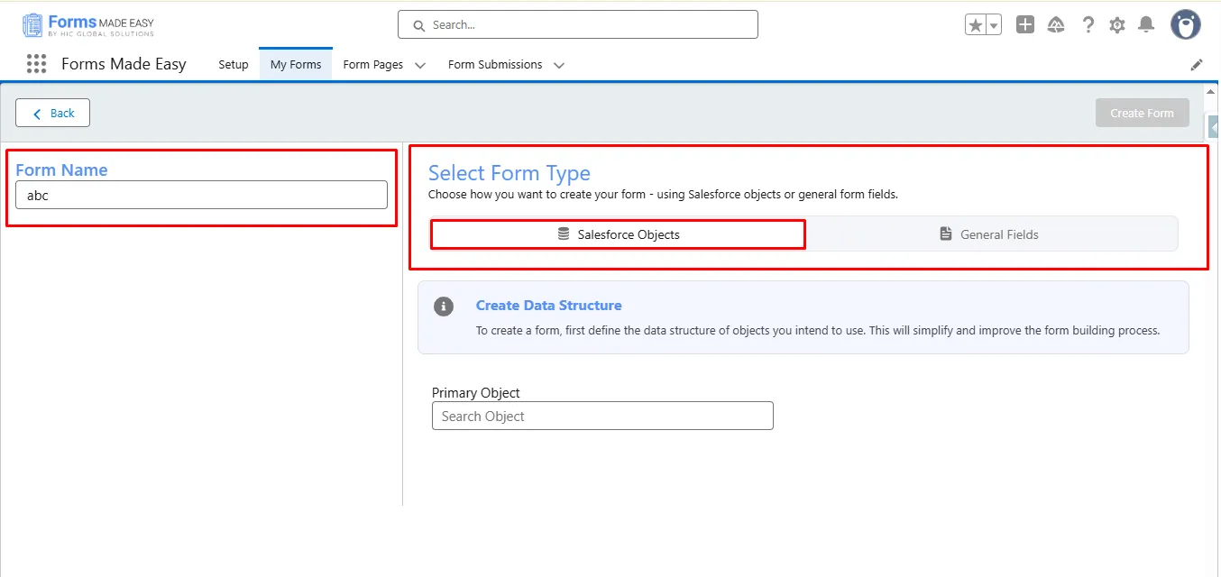Select the My Forms tab
1221x577 pixels.
(x=296, y=65)
